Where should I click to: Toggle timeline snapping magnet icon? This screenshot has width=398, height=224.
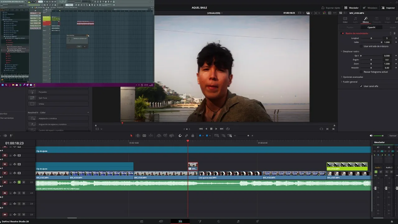click(180, 136)
